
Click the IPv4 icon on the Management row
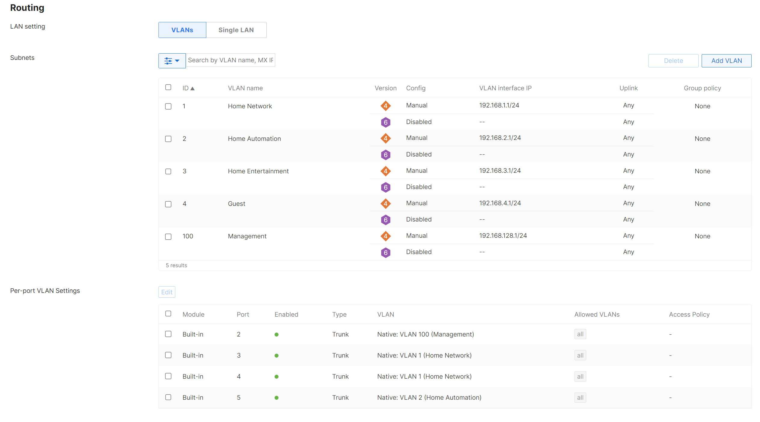click(x=386, y=236)
